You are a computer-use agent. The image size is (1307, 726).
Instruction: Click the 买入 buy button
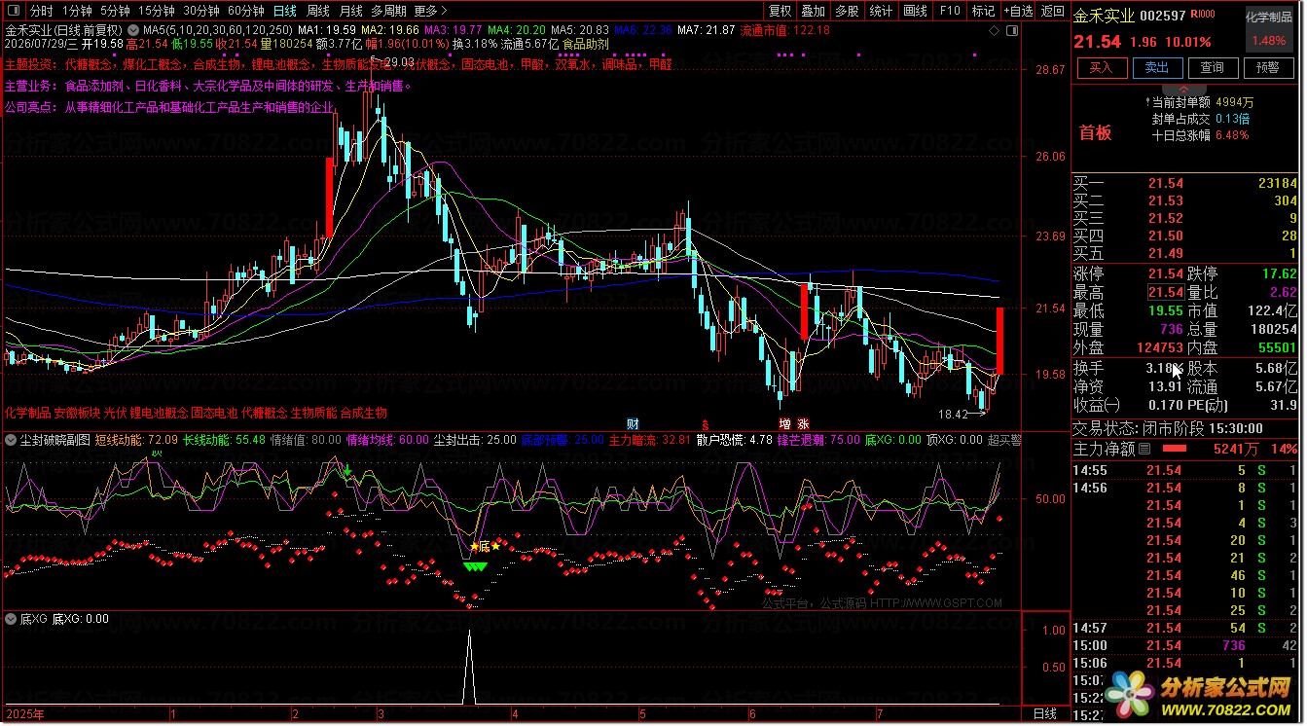(x=1101, y=67)
